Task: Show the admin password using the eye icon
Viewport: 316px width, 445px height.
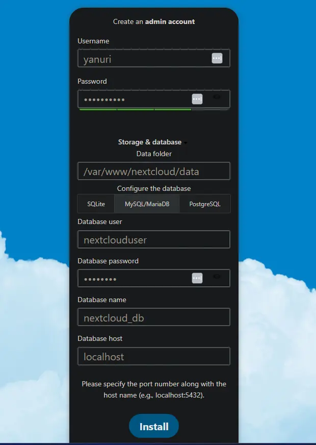Action: (x=217, y=97)
